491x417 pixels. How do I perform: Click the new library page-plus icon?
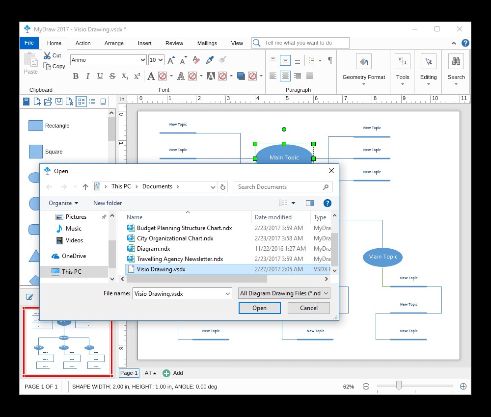coord(37,102)
